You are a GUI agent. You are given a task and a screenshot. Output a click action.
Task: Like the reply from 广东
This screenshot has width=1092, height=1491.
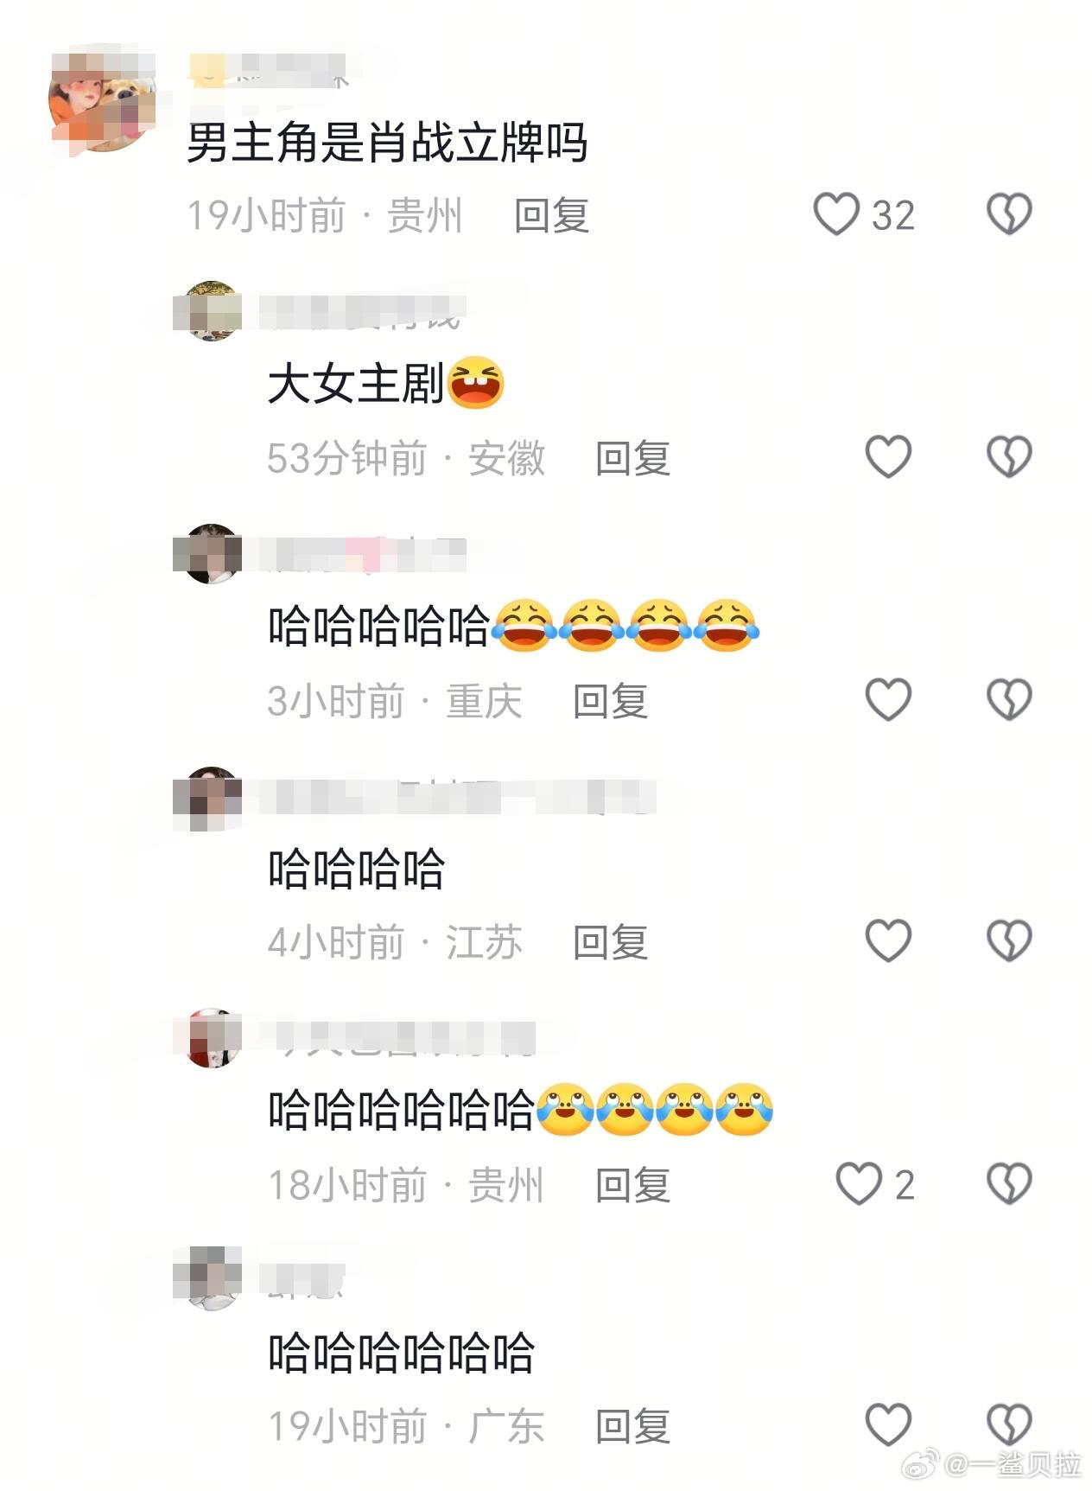pyautogui.click(x=888, y=1425)
